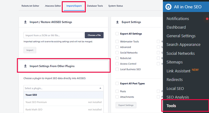Select the Import/Export tab
The width and height of the screenshot is (209, 113).
(74, 6)
